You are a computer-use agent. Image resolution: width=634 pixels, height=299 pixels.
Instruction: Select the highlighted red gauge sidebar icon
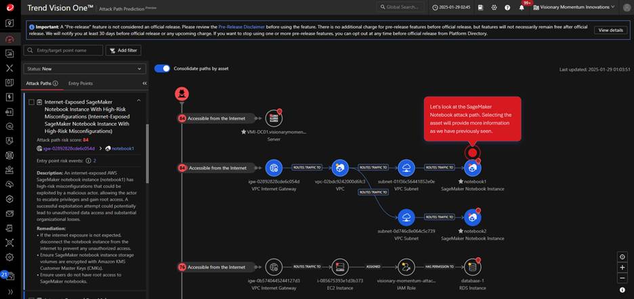[9, 39]
